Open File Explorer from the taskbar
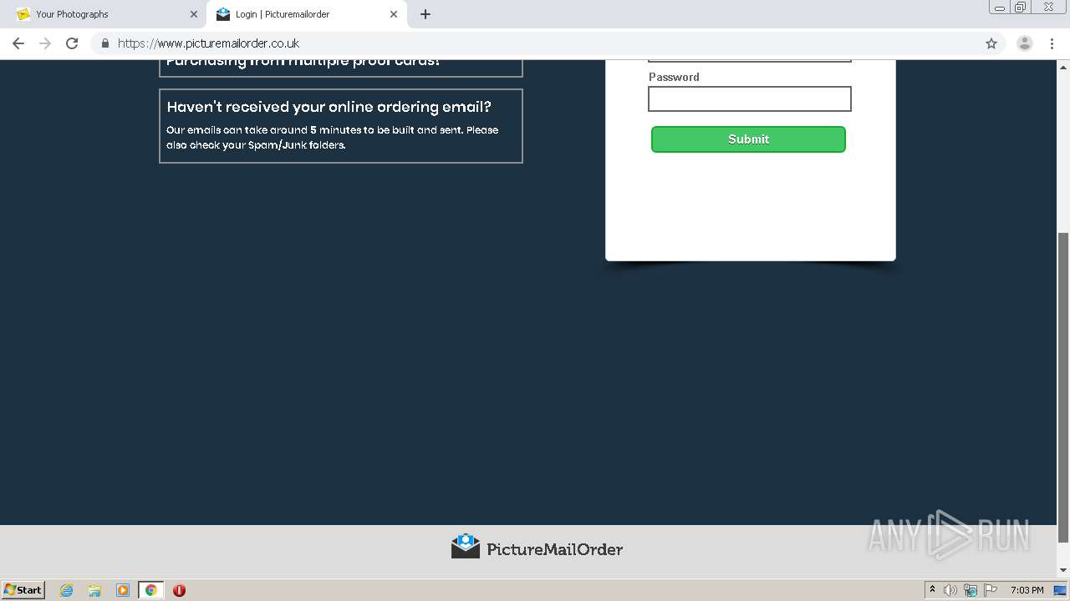 [x=94, y=590]
